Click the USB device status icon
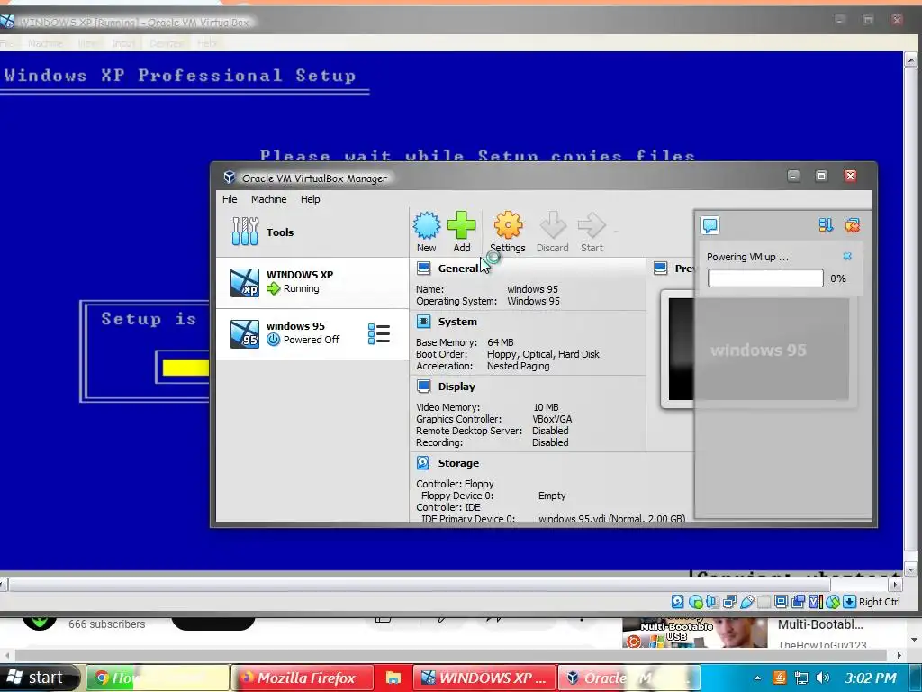Screen dimensions: 922x692 (746, 601)
